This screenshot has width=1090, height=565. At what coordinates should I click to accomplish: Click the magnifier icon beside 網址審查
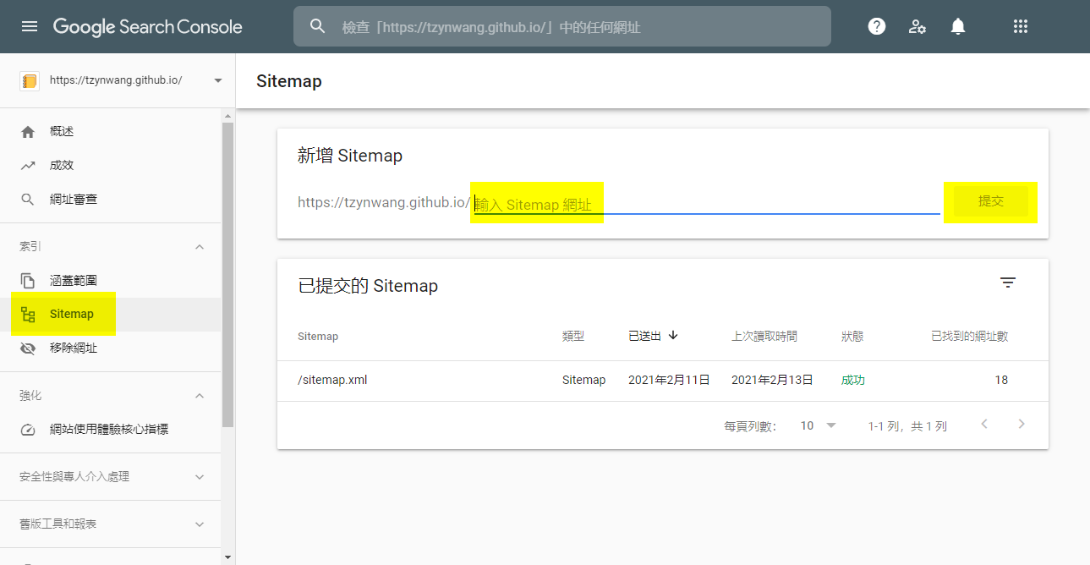[28, 200]
